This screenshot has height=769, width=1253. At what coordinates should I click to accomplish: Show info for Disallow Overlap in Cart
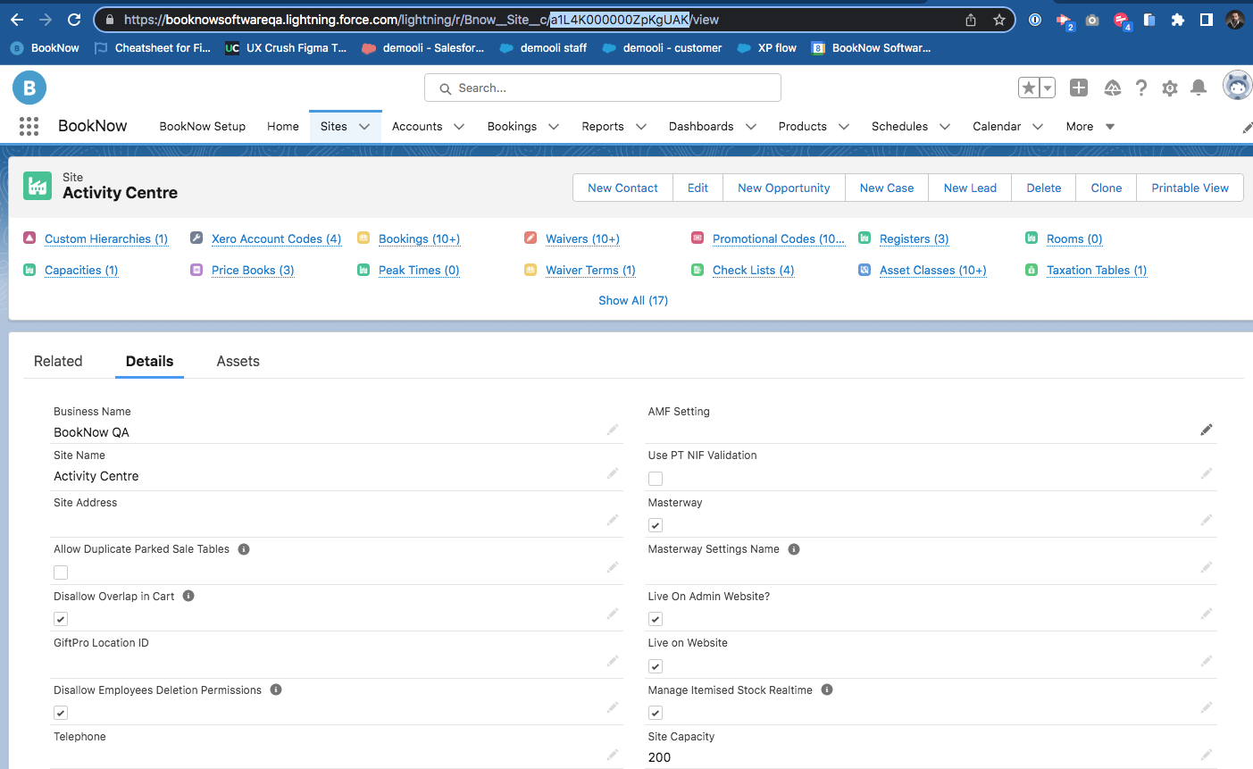click(188, 596)
